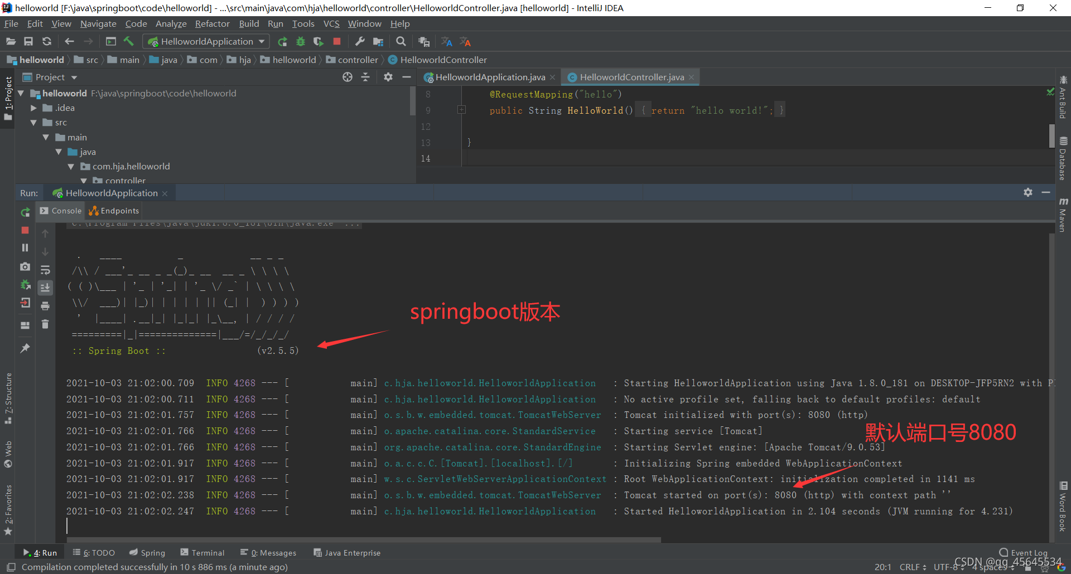Open the Event Log

point(1024,553)
